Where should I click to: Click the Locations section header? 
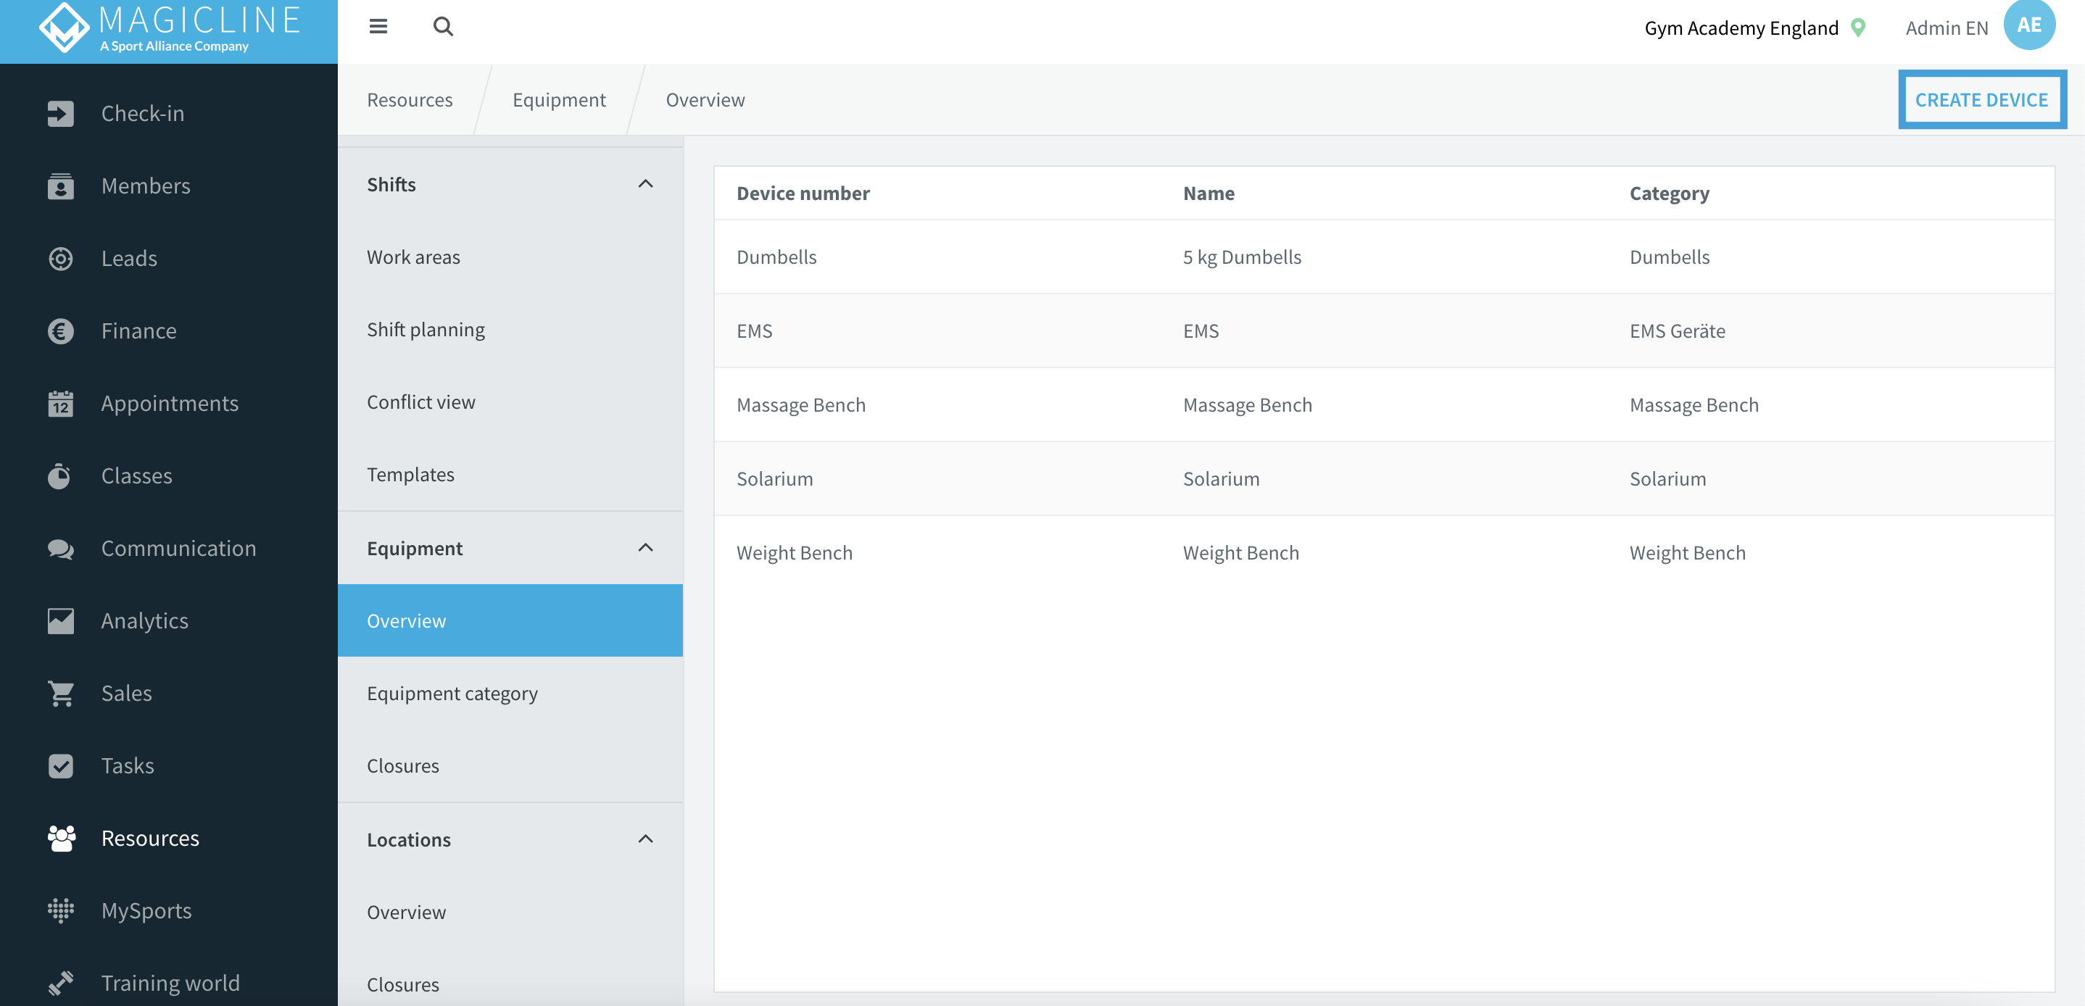(510, 839)
